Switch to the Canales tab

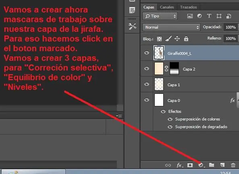[167, 7]
